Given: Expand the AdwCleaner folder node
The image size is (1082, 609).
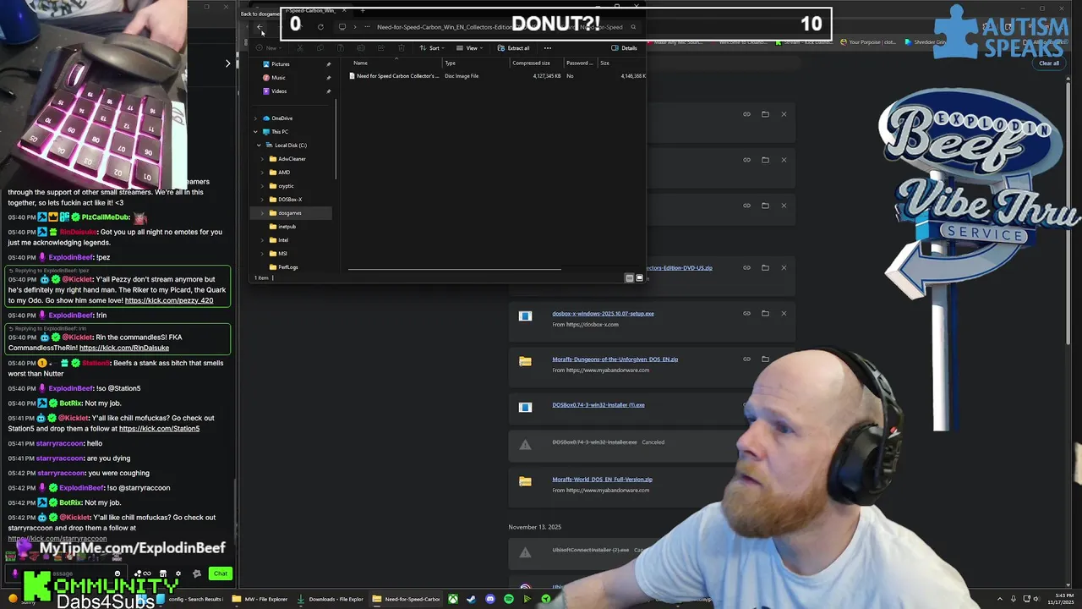Looking at the screenshot, I should (x=262, y=159).
